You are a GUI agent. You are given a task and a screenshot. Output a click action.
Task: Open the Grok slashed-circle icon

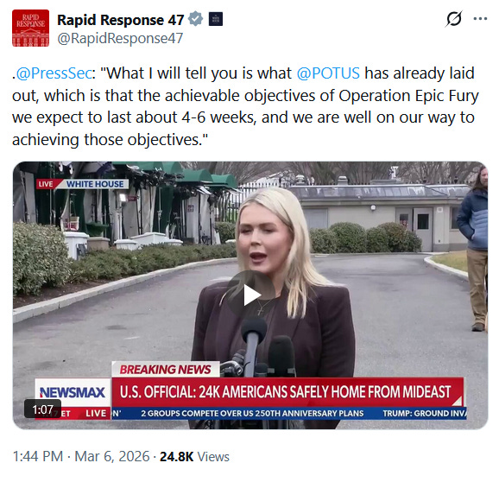(453, 19)
